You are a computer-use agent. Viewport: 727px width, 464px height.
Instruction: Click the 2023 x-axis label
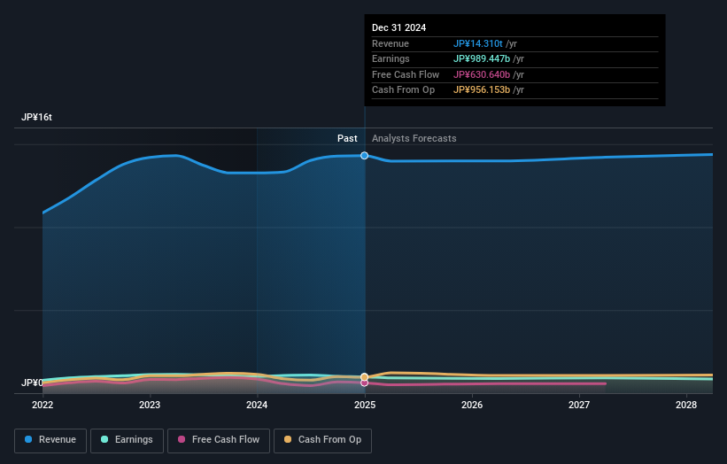(x=150, y=406)
